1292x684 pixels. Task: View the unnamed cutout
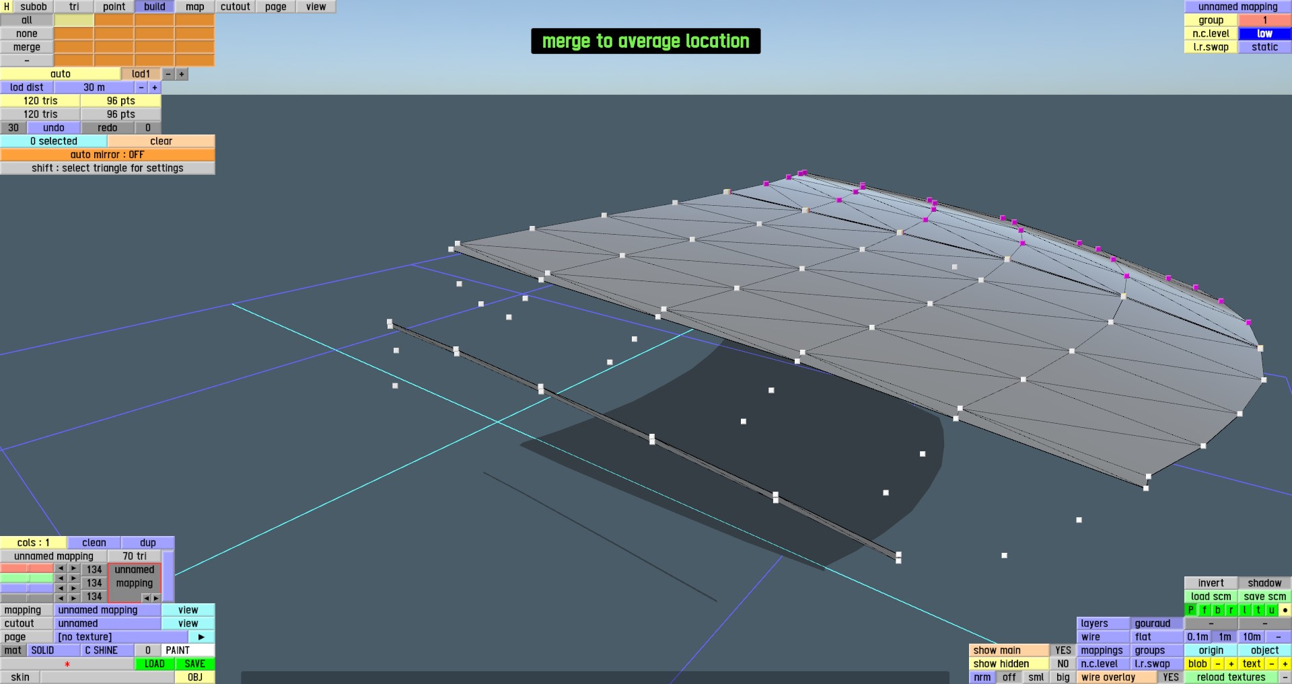188,623
